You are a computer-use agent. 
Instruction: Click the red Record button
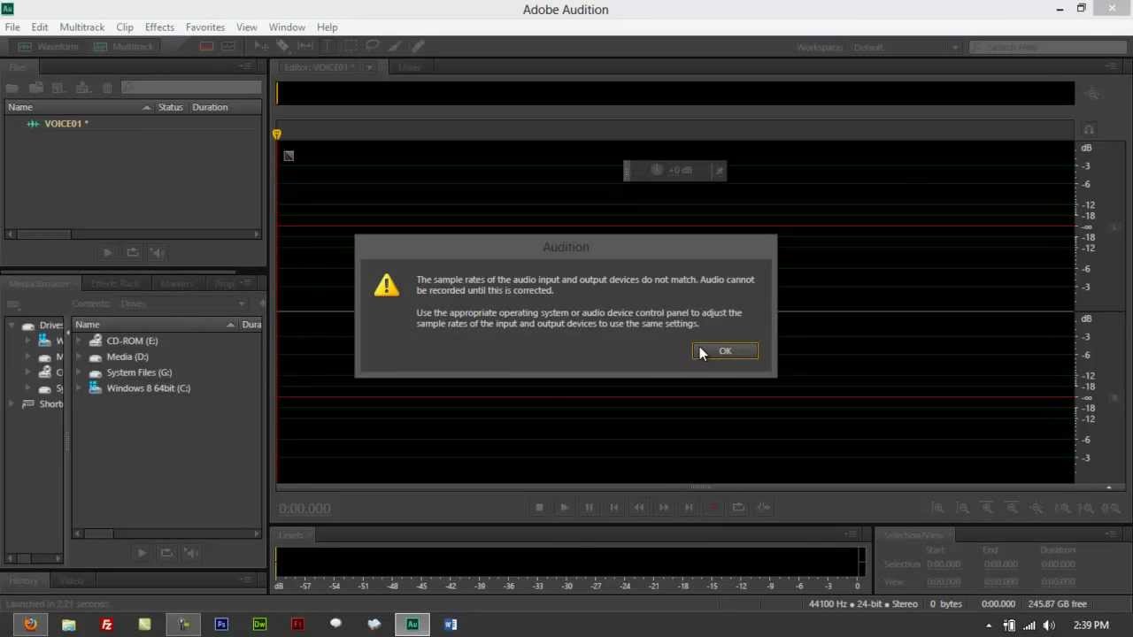tap(713, 507)
